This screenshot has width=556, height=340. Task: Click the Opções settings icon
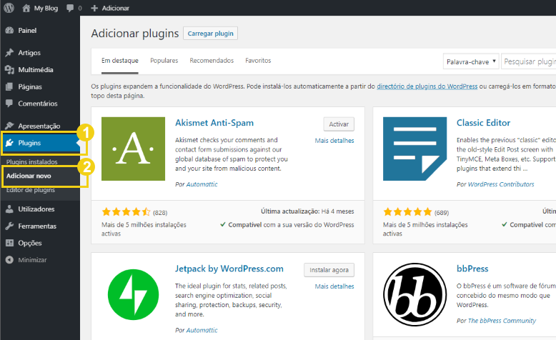tap(9, 243)
